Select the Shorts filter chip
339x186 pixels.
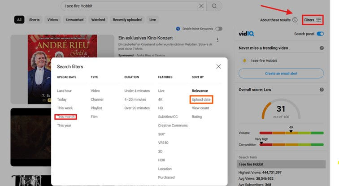pos(35,20)
